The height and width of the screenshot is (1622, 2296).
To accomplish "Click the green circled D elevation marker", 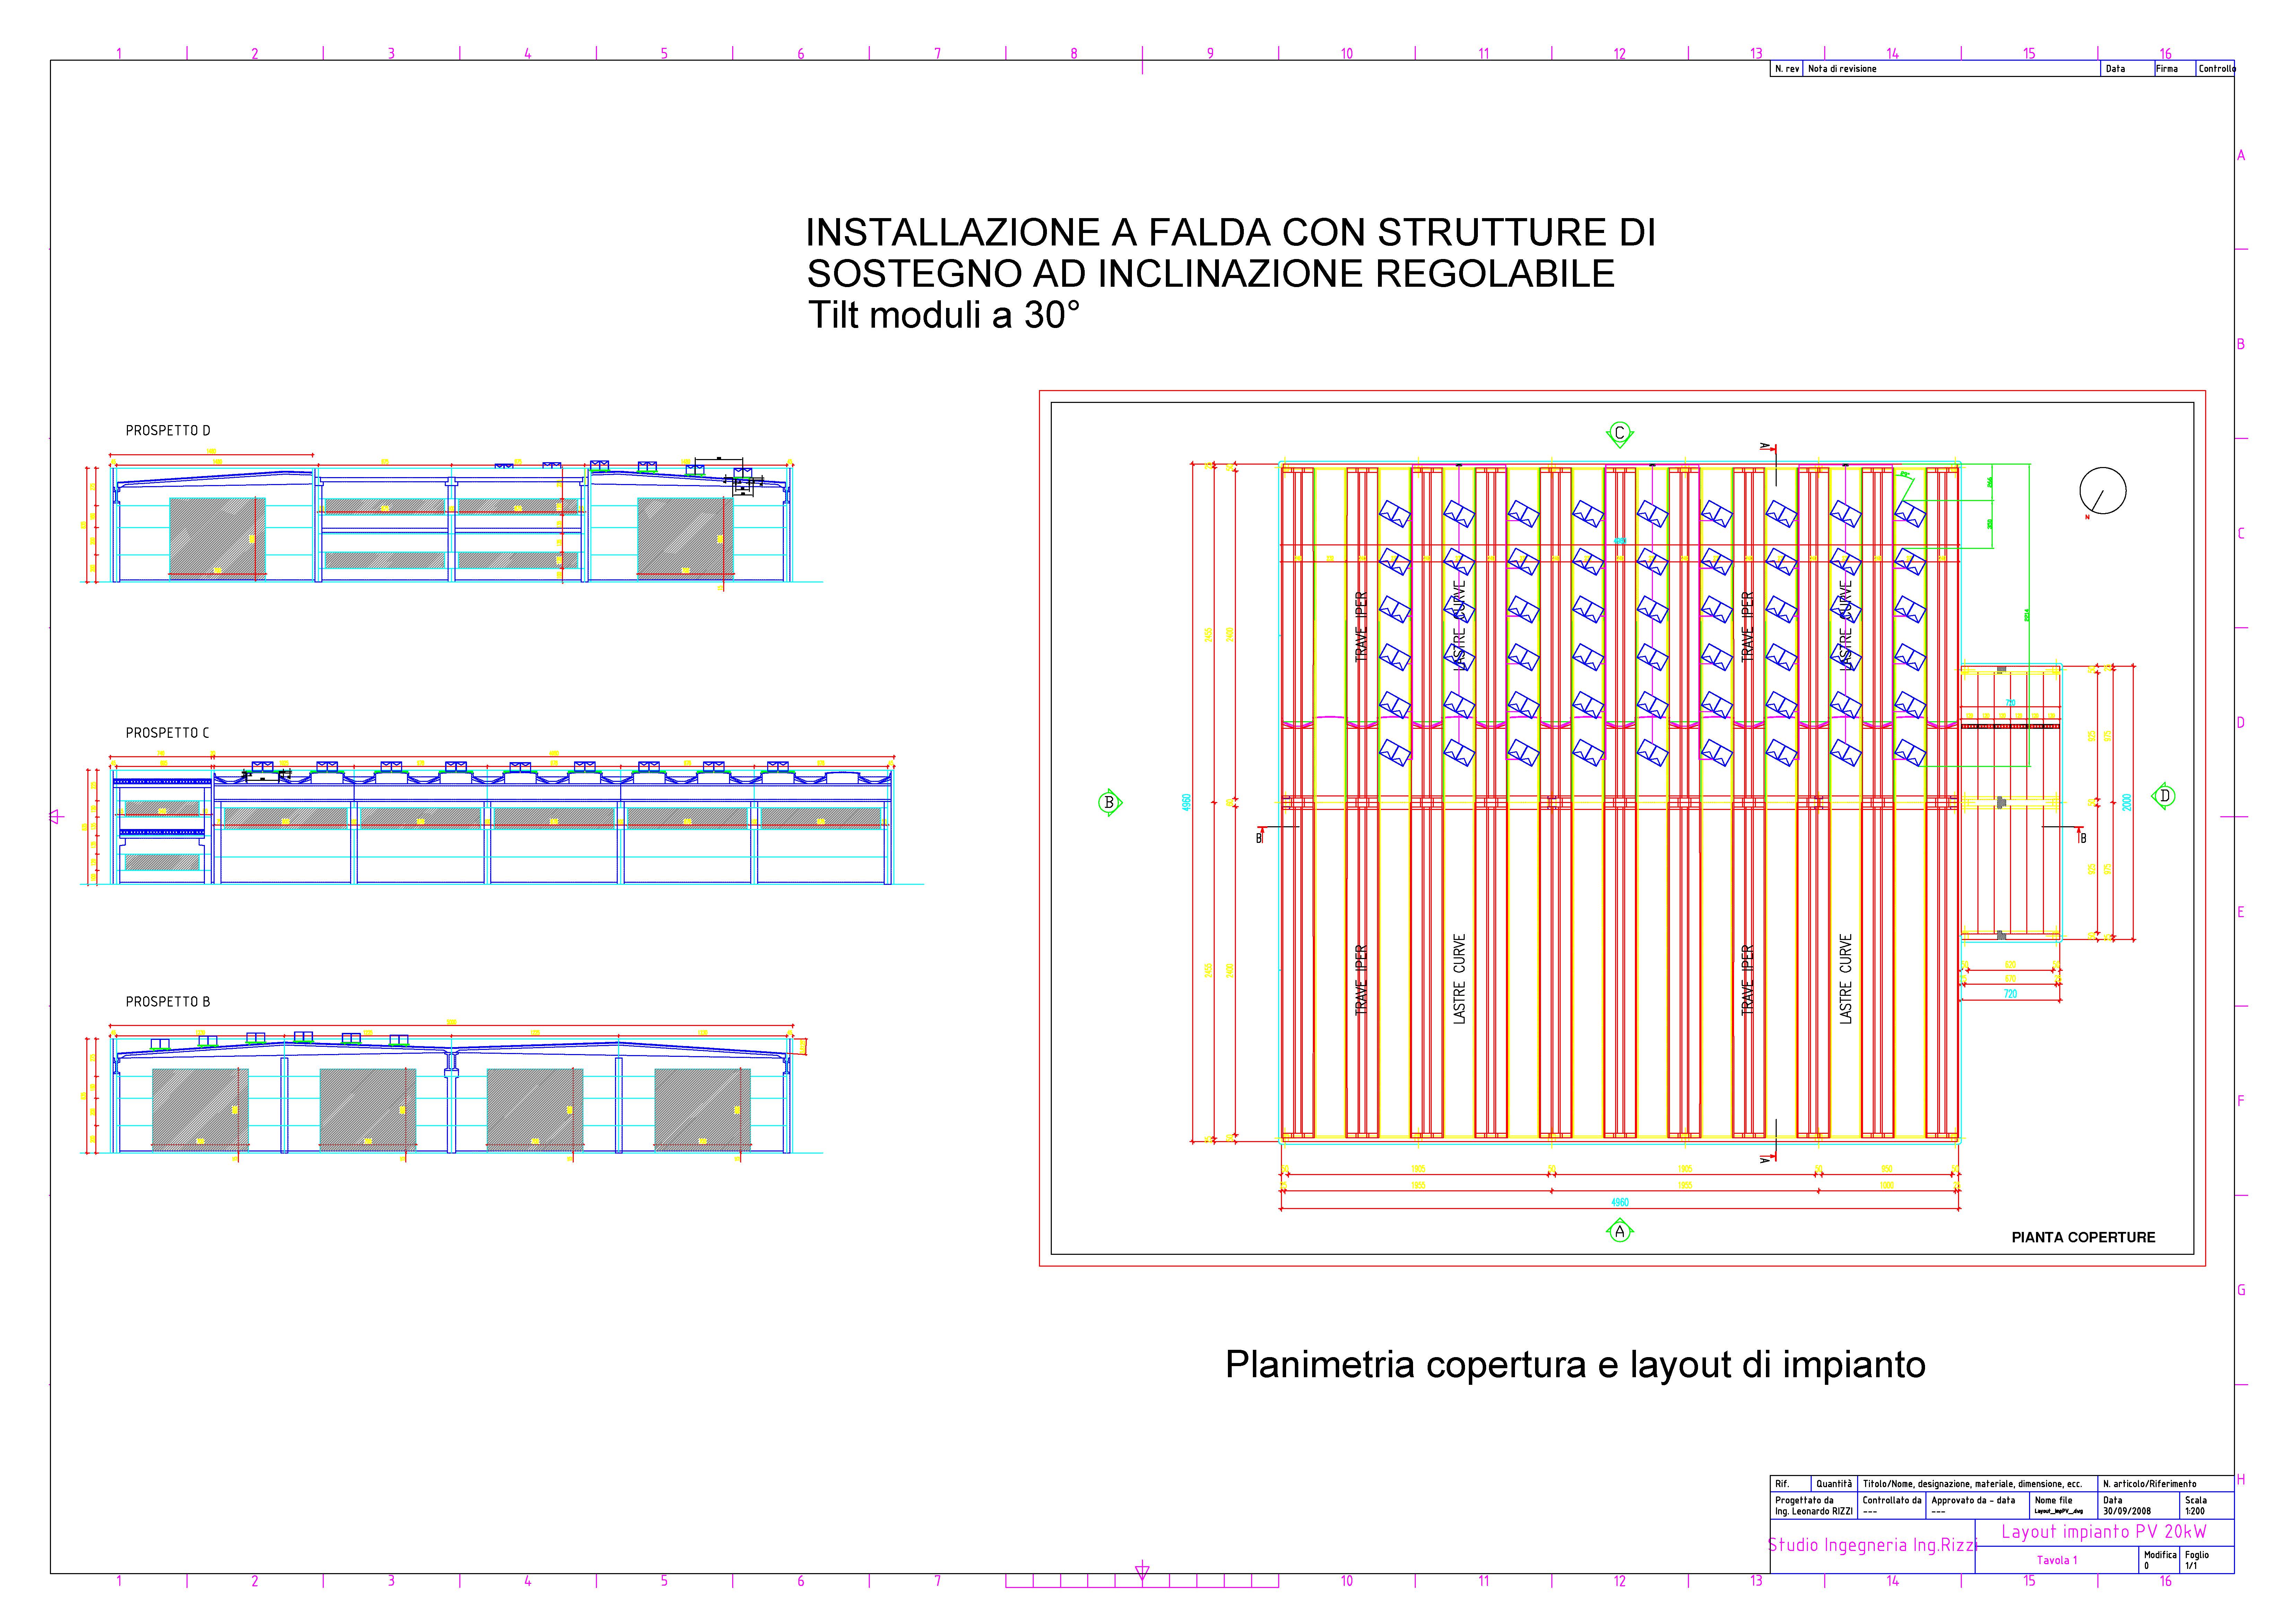I will click(2164, 796).
